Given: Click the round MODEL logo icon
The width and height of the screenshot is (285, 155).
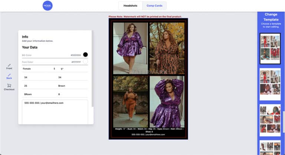Looking at the screenshot, I should (x=47, y=6).
